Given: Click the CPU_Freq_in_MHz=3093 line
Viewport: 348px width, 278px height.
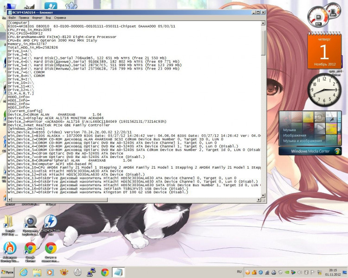Looking at the screenshot, I should pyautogui.click(x=30, y=30).
